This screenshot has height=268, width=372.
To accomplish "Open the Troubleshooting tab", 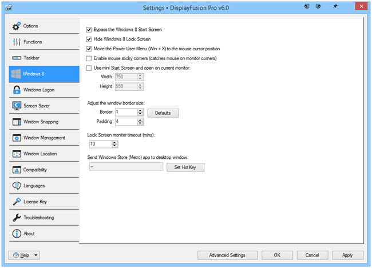I will tap(44, 218).
